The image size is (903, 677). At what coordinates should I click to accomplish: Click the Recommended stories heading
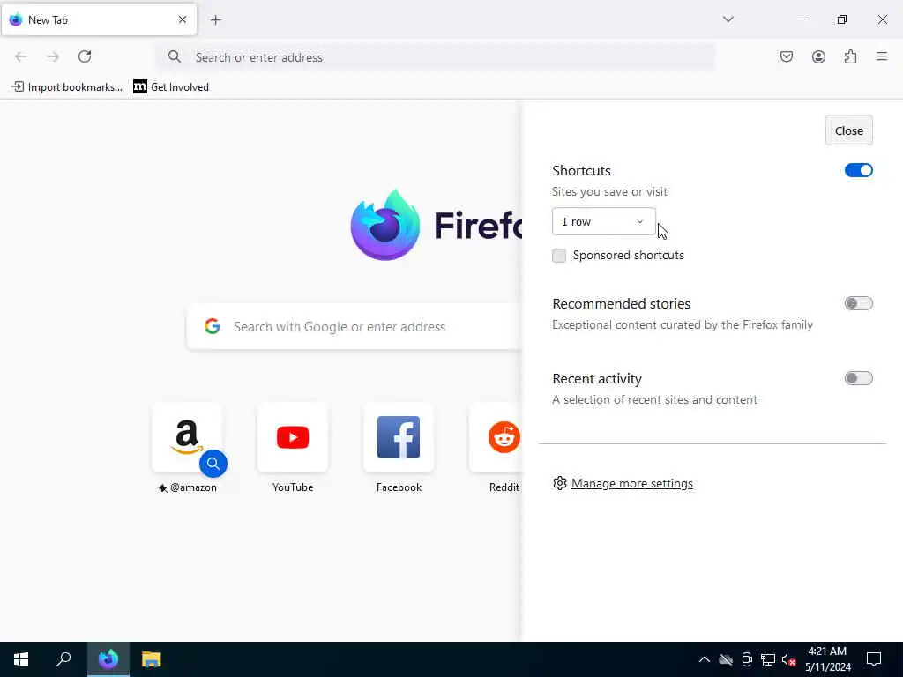(x=621, y=303)
